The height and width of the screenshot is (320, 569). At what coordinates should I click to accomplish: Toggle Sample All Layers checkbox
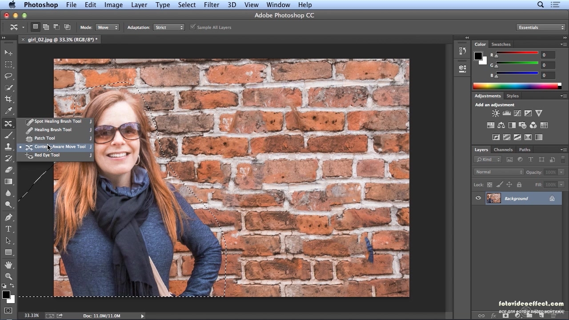tap(192, 27)
